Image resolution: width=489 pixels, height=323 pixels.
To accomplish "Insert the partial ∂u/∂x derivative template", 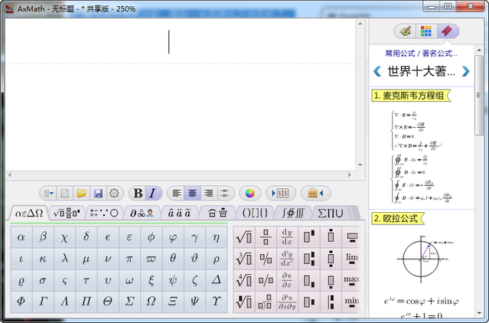I will (x=287, y=280).
